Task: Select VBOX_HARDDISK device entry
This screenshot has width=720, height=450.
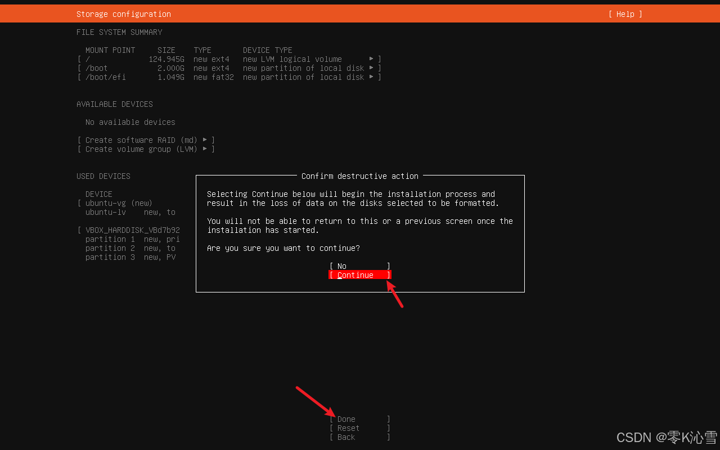Action: [x=133, y=230]
